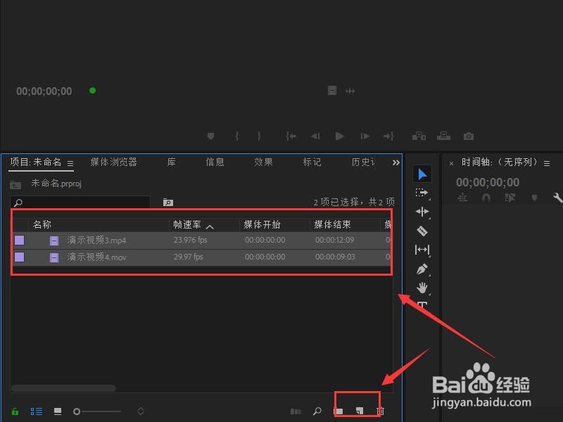Select the Hand tool
This screenshot has width=563, height=422.
pos(422,288)
